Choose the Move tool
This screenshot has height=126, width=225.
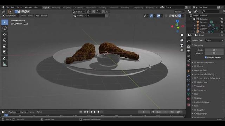(x=5, y=35)
